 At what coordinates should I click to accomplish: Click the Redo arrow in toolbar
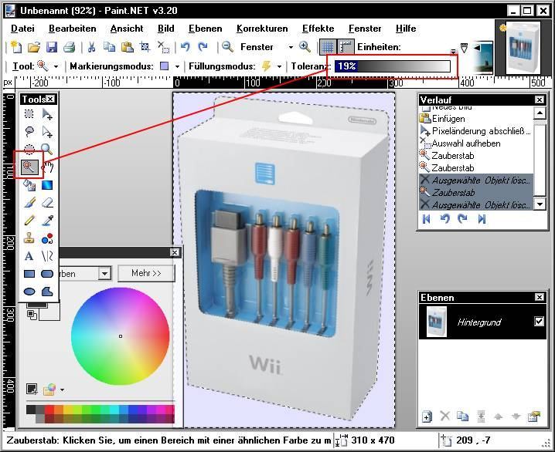pos(203,47)
